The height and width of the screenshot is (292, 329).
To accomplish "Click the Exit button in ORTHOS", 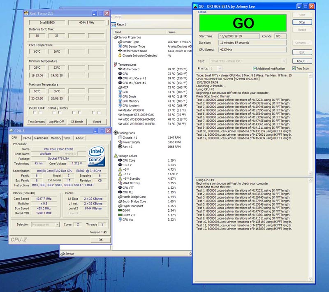I will 302,52.
